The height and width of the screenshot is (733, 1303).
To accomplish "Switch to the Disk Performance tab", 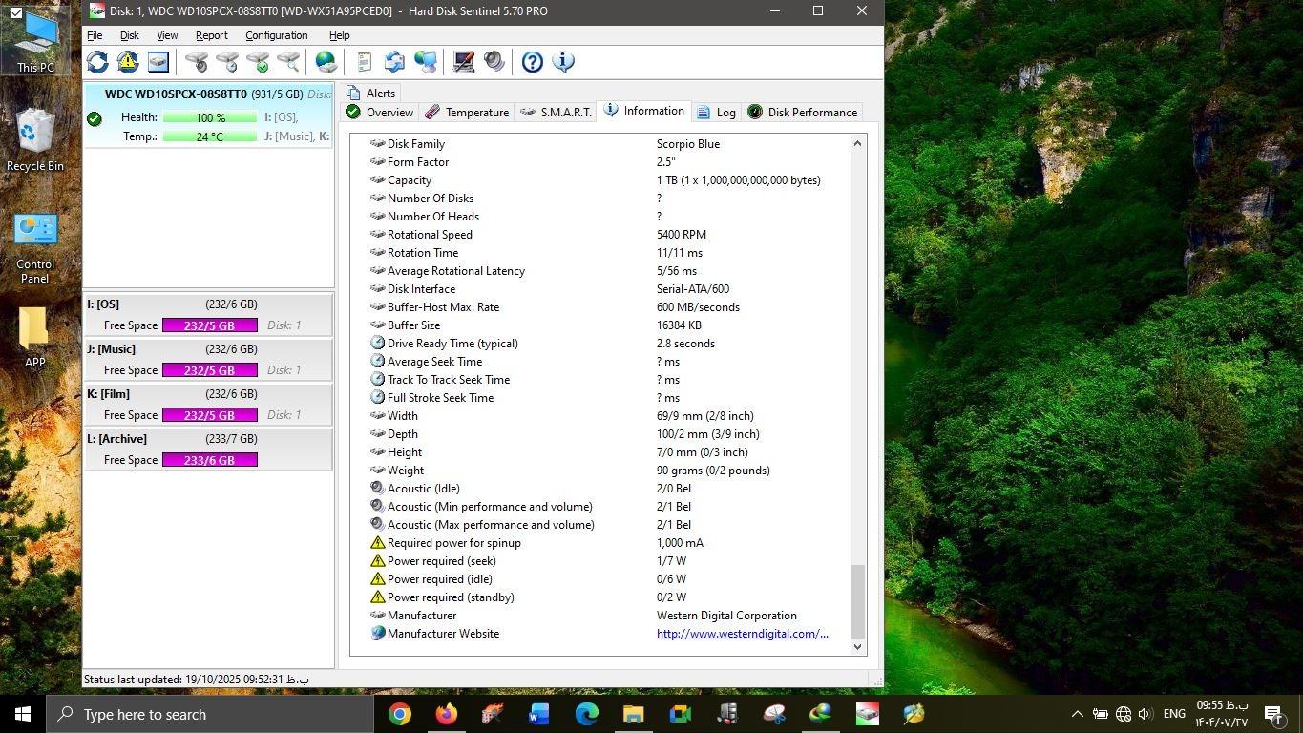I will 802,113.
